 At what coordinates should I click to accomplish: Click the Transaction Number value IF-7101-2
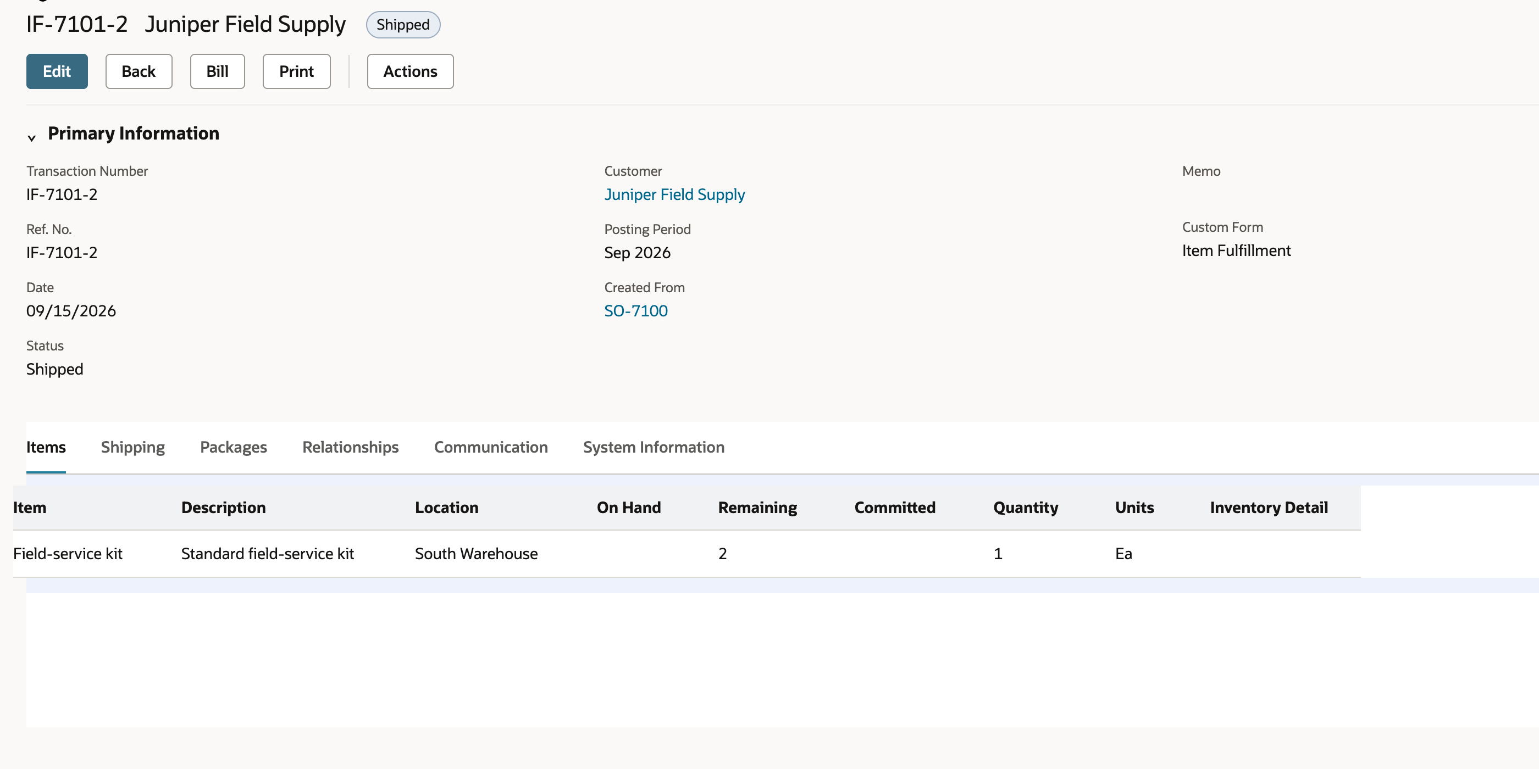click(62, 194)
